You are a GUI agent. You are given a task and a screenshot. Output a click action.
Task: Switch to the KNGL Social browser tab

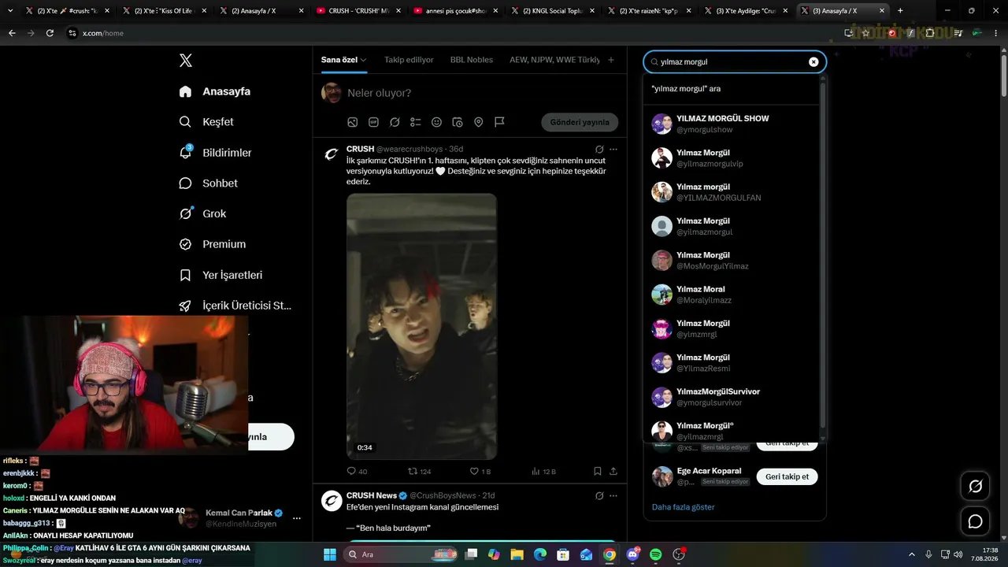tap(552, 11)
